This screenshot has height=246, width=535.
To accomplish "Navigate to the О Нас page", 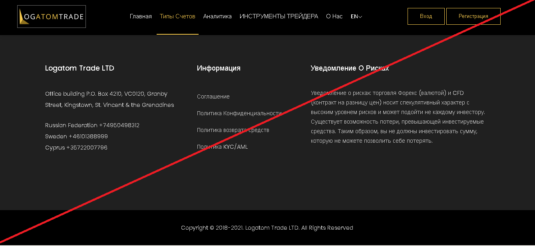I will tap(334, 17).
